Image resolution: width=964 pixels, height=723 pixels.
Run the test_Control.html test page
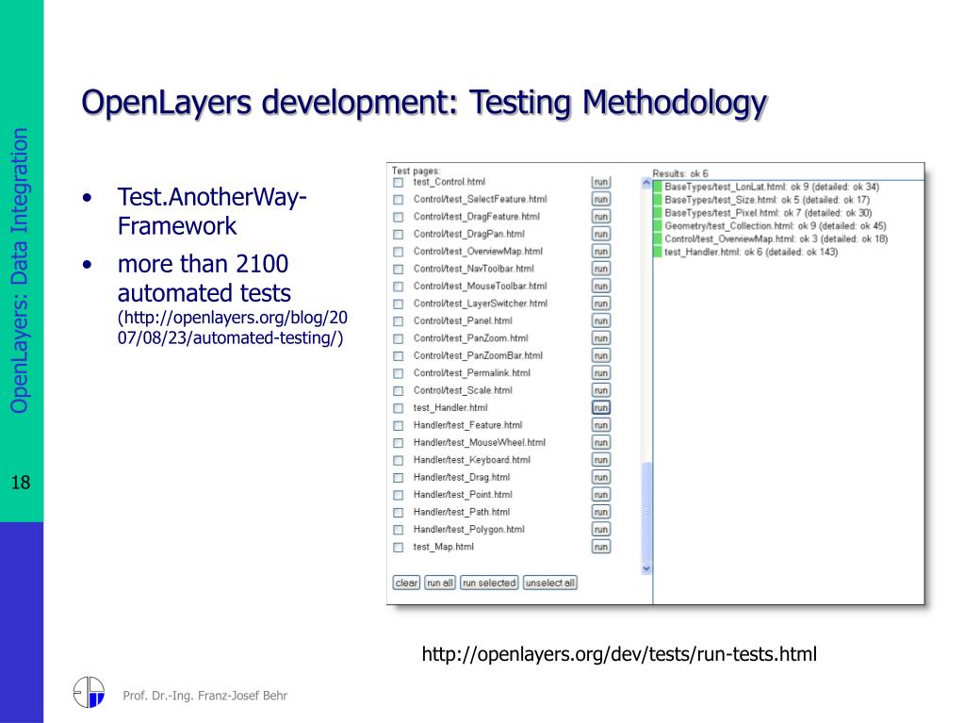600,182
